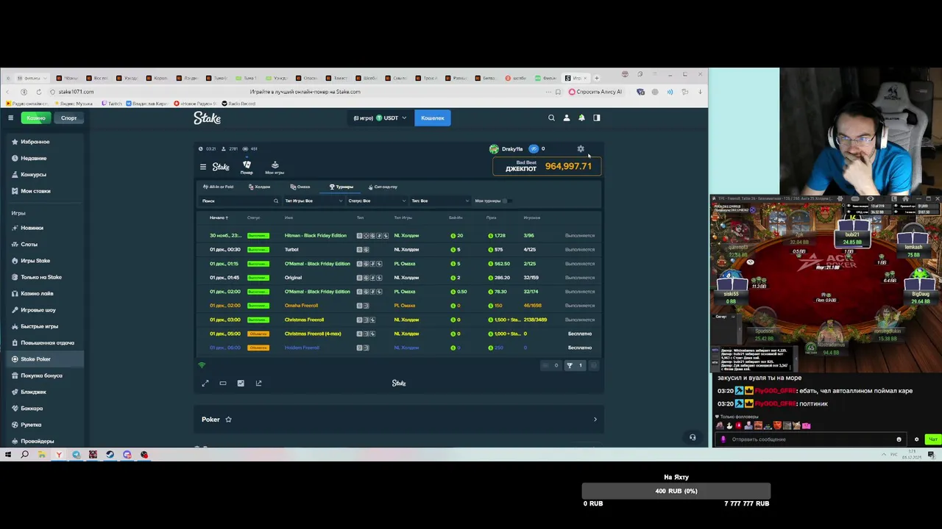Viewport: 942px width, 529px height.
Task: Click the connection signal wifi icon
Action: [202, 365]
